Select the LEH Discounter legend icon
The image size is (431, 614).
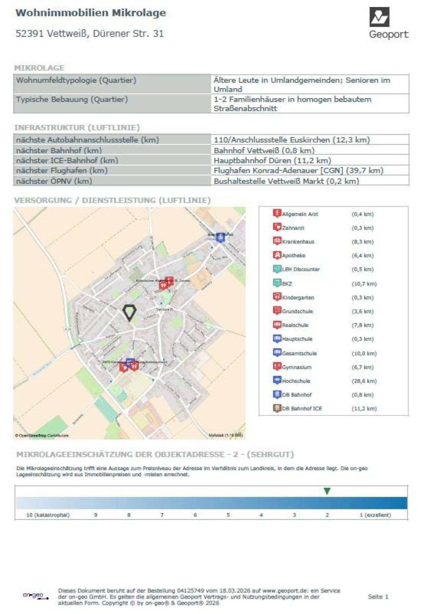point(277,269)
